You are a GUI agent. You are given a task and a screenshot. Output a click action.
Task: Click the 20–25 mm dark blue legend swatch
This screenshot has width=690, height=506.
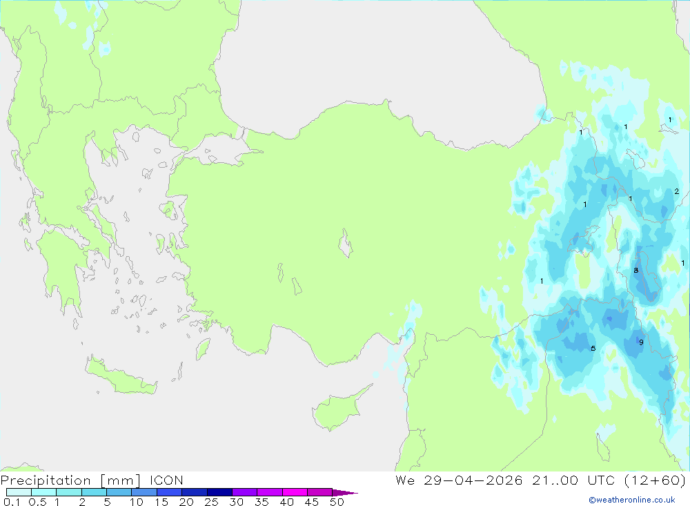click(x=195, y=492)
